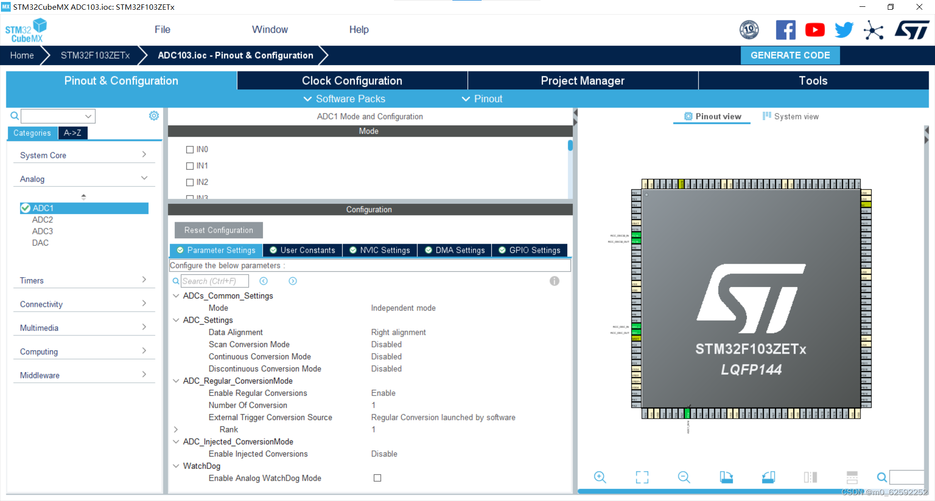Click the peripheral search magnifier icon
This screenshot has width=935, height=501.
click(x=15, y=116)
